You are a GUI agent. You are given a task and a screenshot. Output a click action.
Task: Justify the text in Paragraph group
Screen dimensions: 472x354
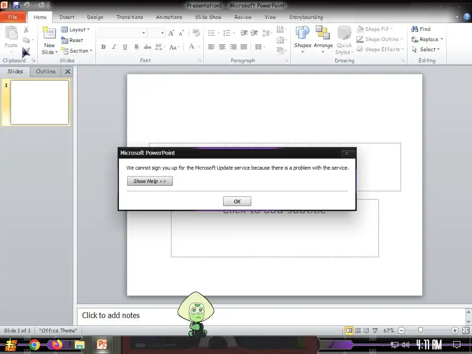(244, 47)
